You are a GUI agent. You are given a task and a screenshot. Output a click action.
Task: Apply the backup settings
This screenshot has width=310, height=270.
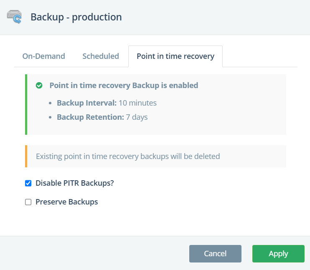278,254
